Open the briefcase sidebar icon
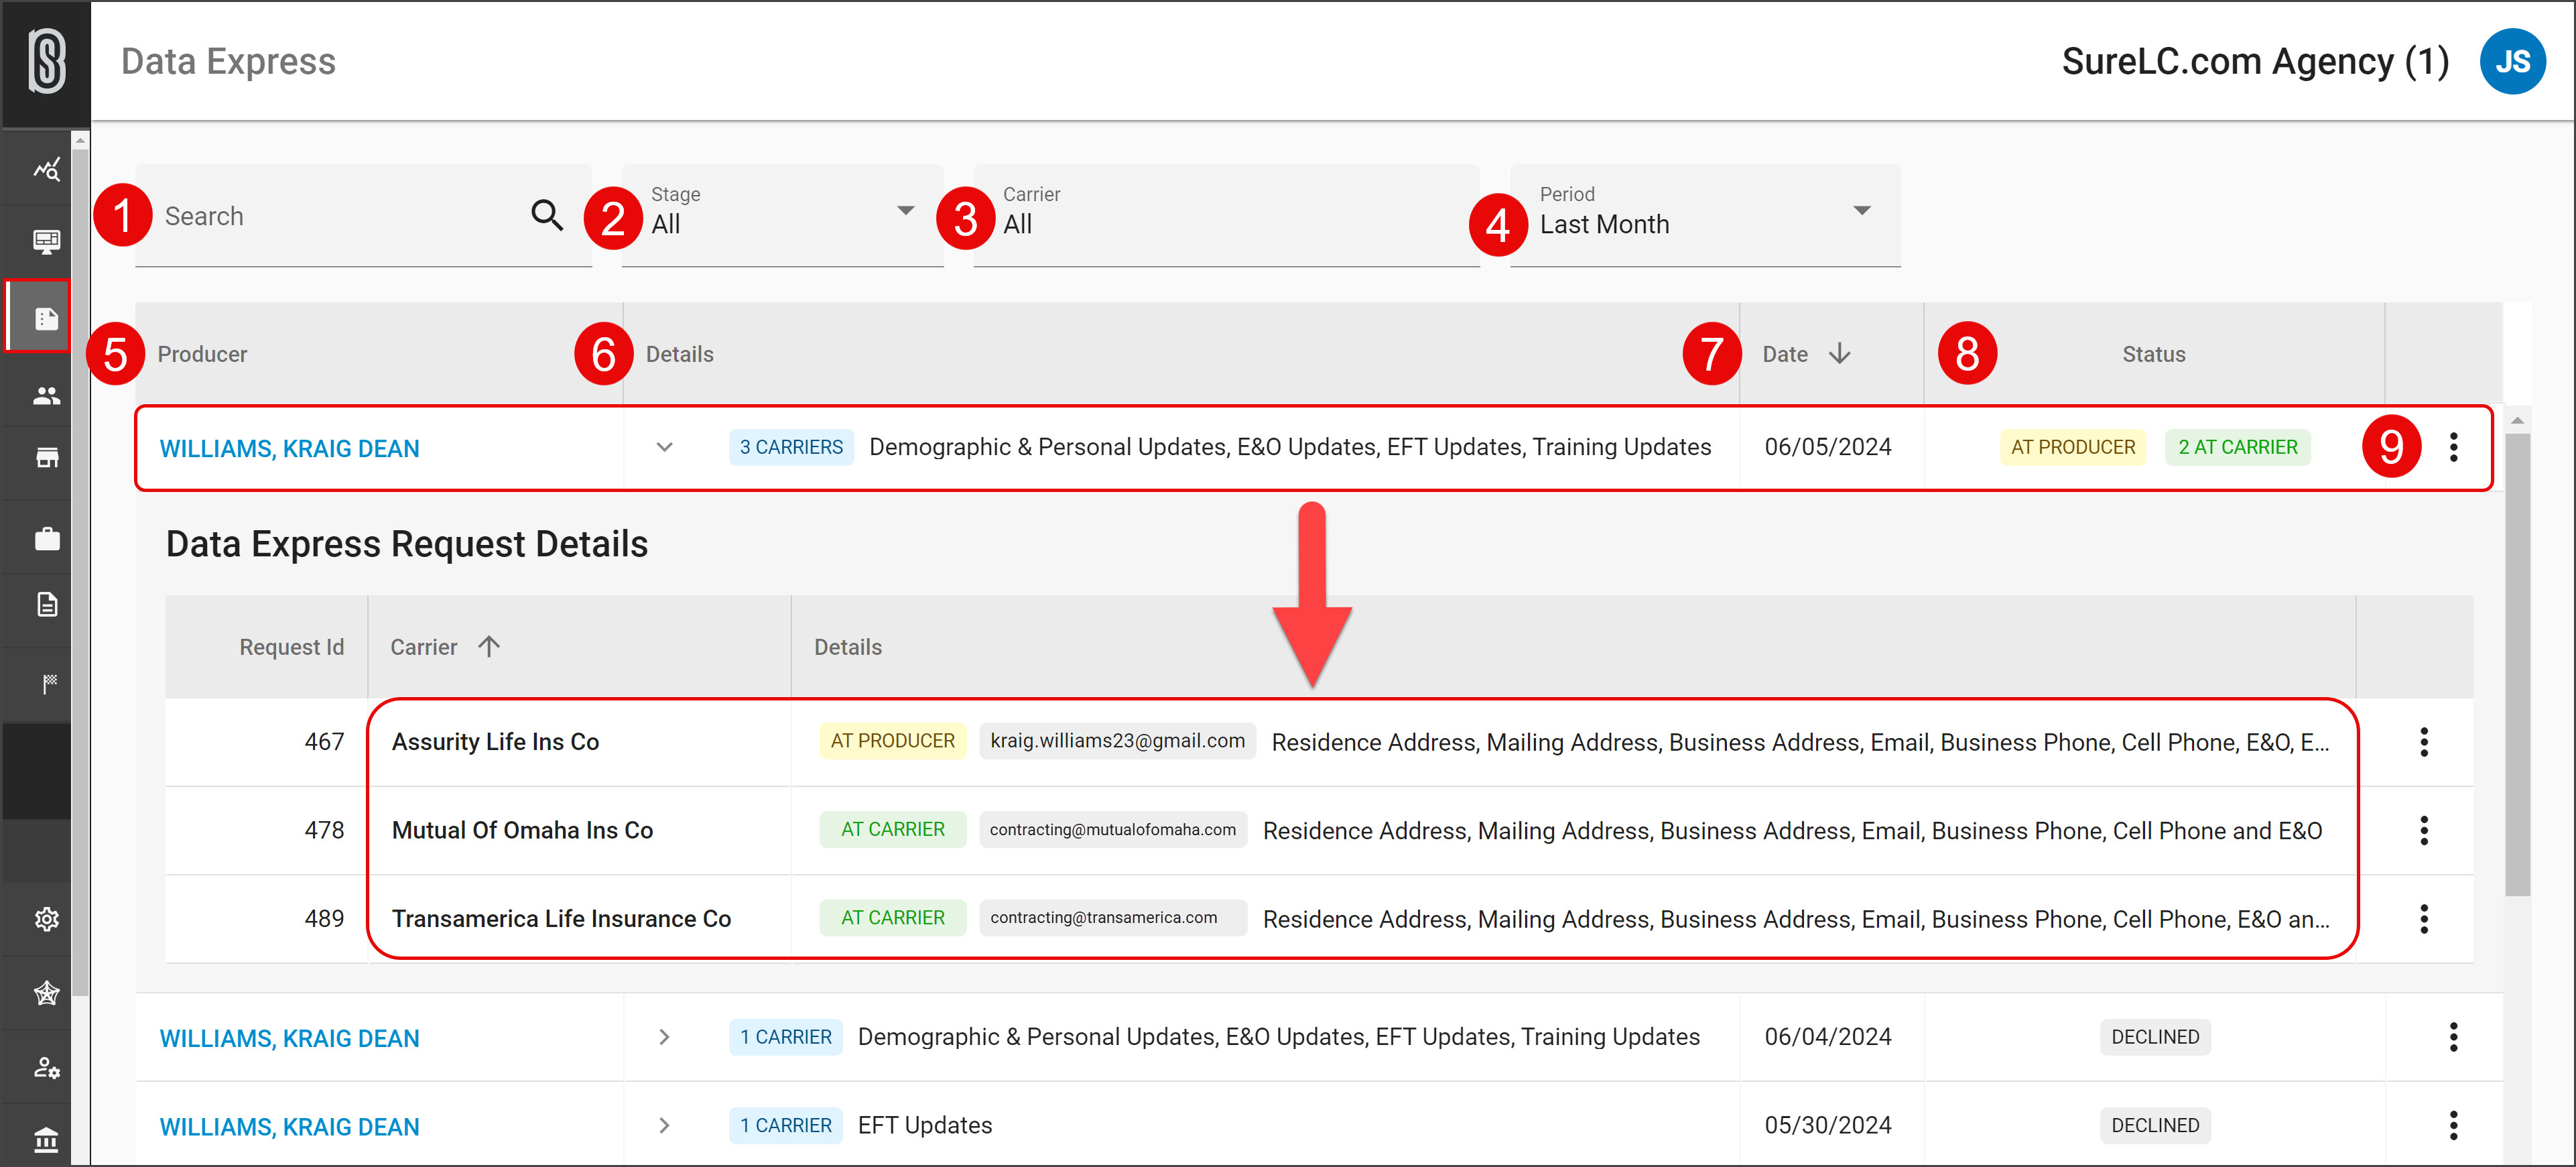Viewport: 2576px width, 1167px height. tap(46, 539)
